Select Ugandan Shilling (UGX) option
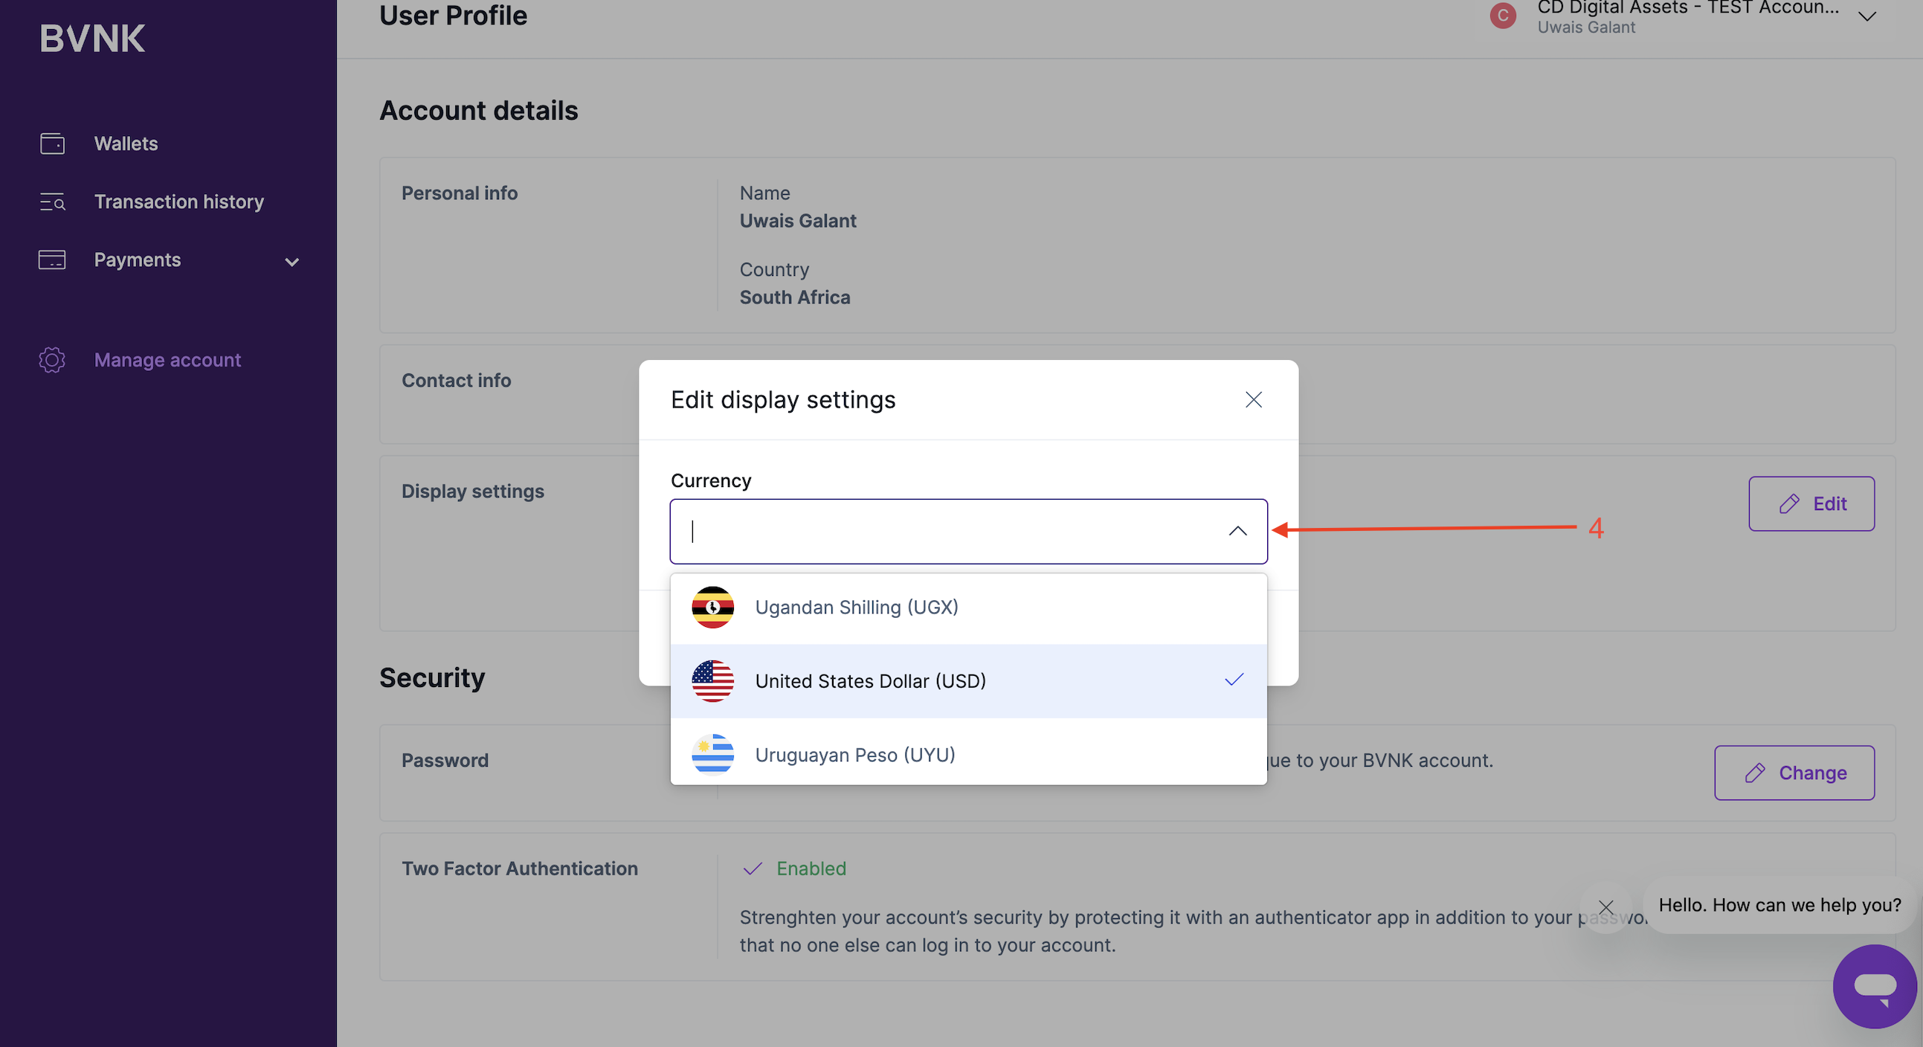 856,608
